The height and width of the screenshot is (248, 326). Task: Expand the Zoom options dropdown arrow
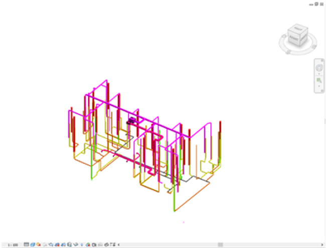[318, 86]
